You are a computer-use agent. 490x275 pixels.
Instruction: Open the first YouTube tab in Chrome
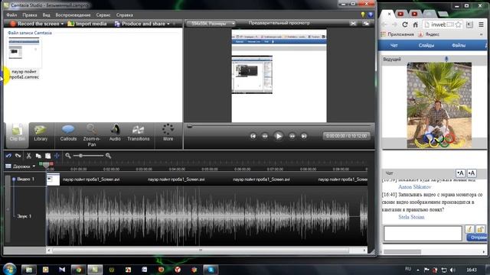coord(400,14)
